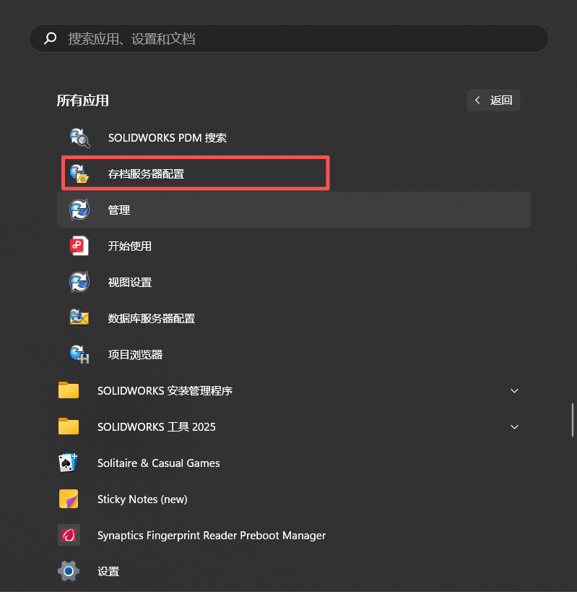Click the SOLIDWORKS PDM 搜索 icon
The height and width of the screenshot is (592, 577).
(79, 137)
